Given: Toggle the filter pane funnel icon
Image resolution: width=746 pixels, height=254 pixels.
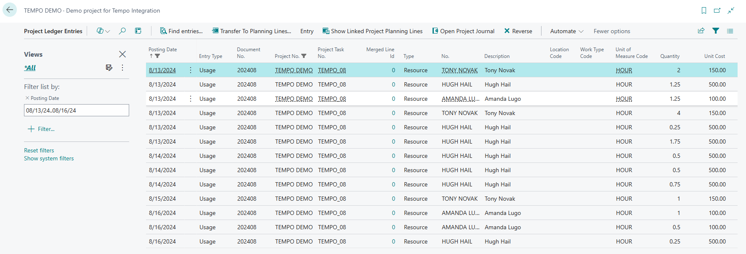Looking at the screenshot, I should click(x=715, y=31).
